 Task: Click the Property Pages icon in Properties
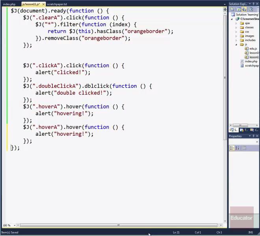pos(244,148)
